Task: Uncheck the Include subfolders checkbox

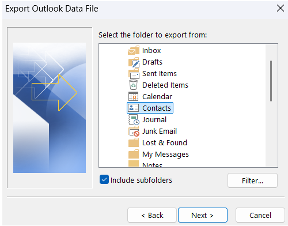Action: click(x=104, y=180)
